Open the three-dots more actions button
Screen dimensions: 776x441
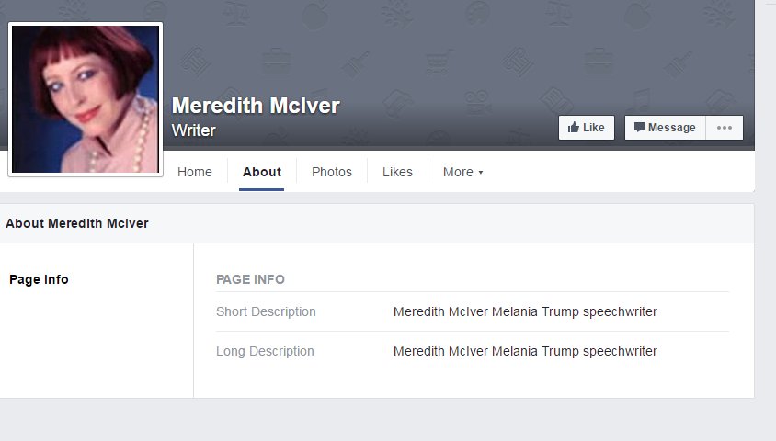(725, 128)
